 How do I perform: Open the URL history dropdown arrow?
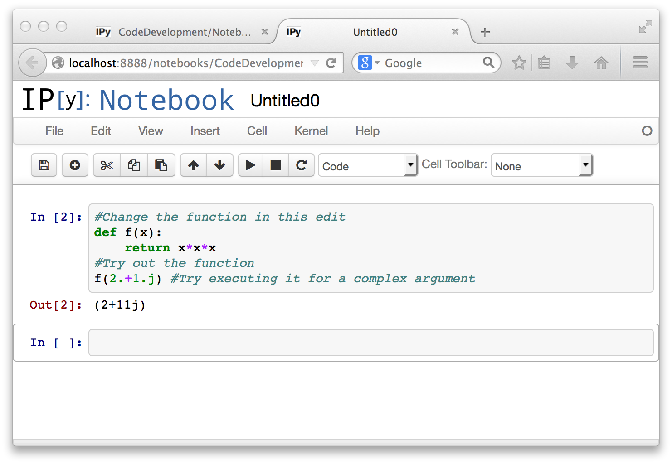coord(314,63)
